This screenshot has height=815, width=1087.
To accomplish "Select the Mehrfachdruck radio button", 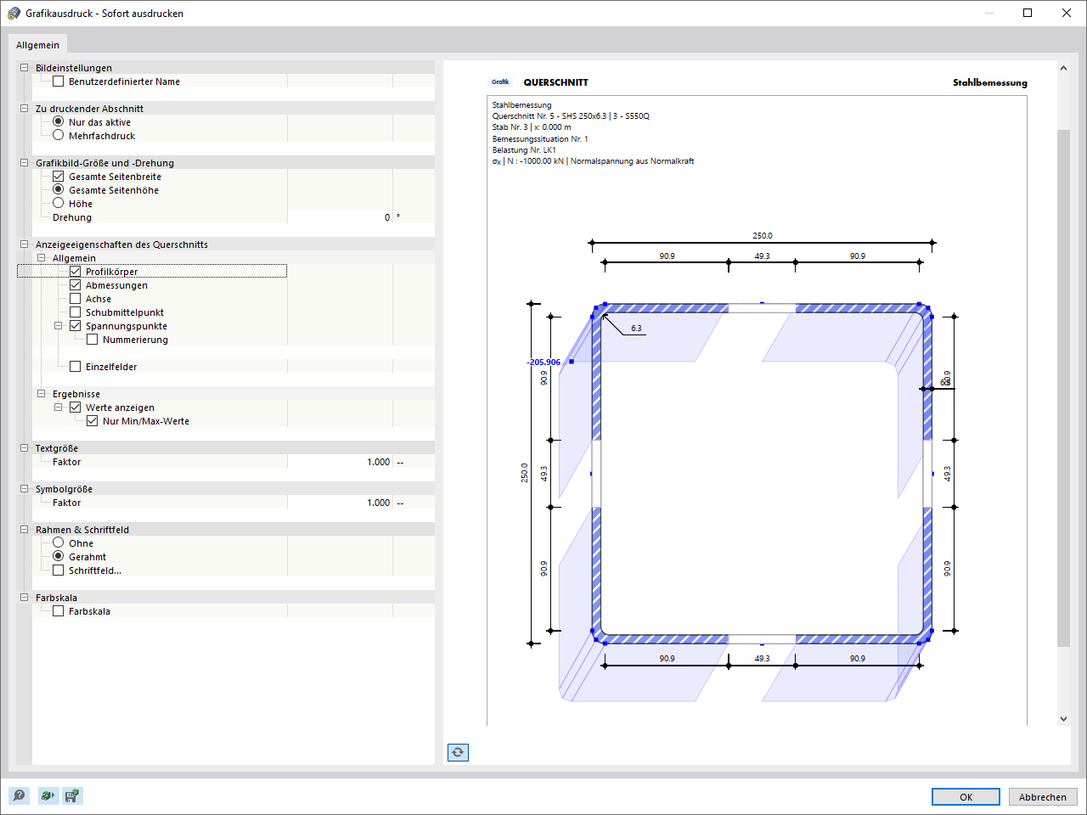I will click(x=58, y=135).
